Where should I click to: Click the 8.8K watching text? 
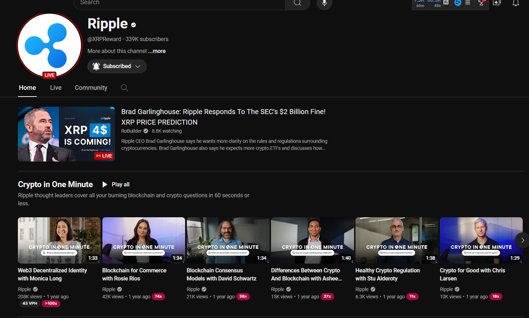(167, 131)
